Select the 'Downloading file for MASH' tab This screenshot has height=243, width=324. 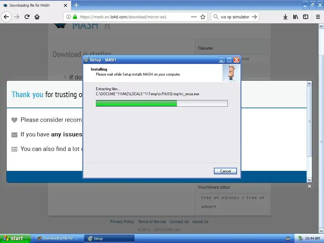35,5
